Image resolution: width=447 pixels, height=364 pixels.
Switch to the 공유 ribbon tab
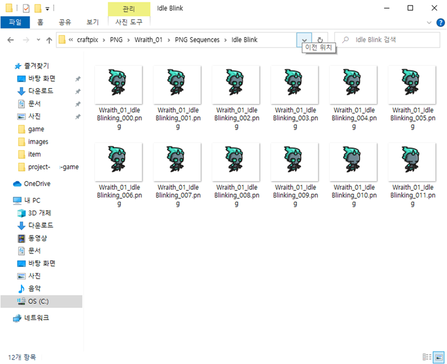tap(65, 22)
